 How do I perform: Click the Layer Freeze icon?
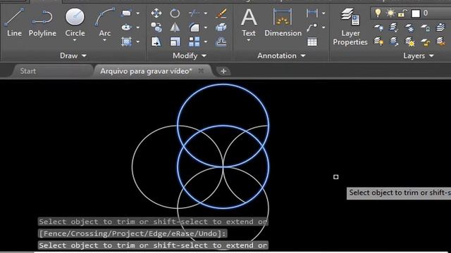pos(409,27)
